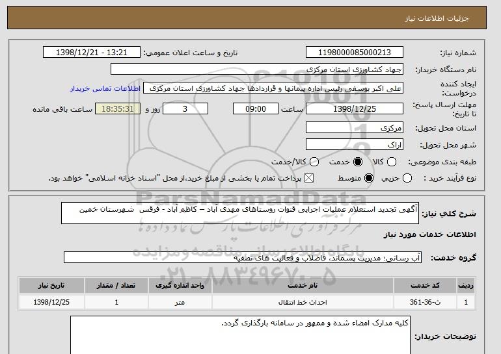Click the delivery city field اراک
The height and width of the screenshot is (354, 501).
355,144
